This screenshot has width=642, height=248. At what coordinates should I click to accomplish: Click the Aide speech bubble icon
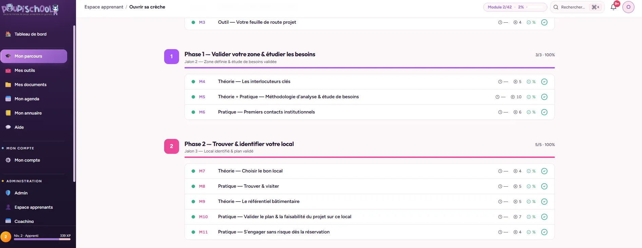click(8, 127)
